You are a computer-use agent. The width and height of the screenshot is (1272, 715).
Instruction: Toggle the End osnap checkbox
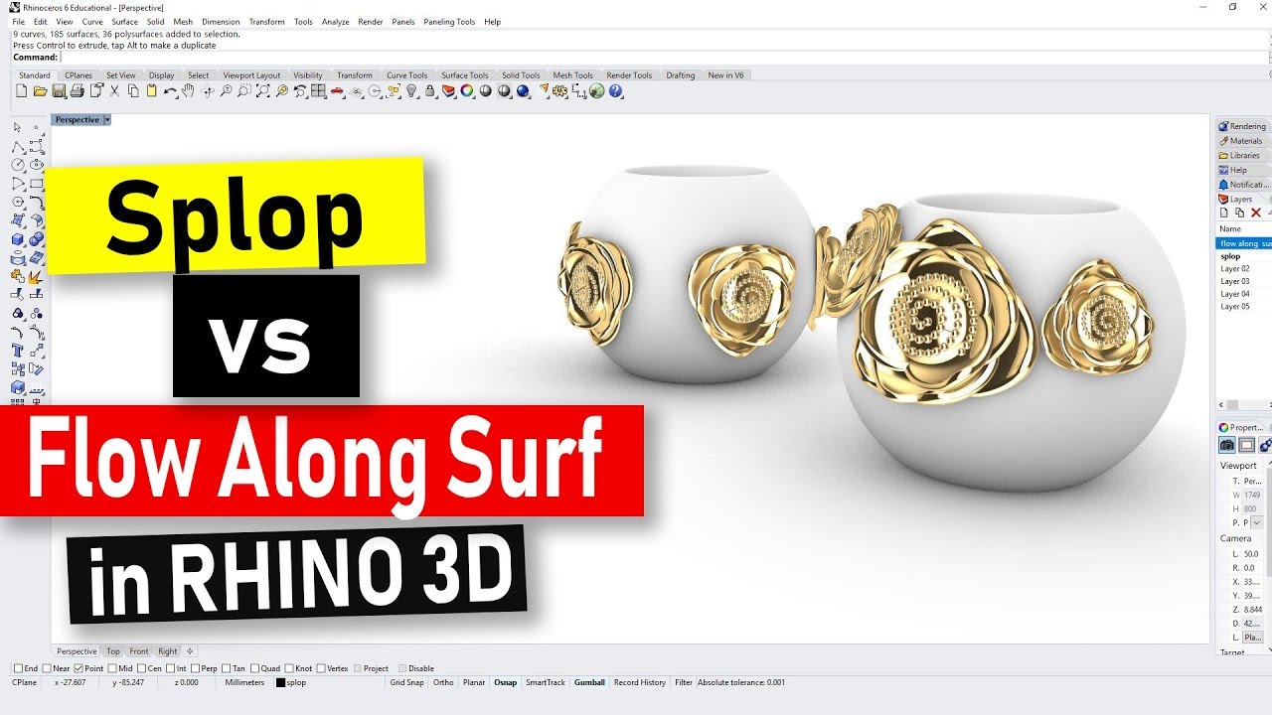(x=18, y=668)
